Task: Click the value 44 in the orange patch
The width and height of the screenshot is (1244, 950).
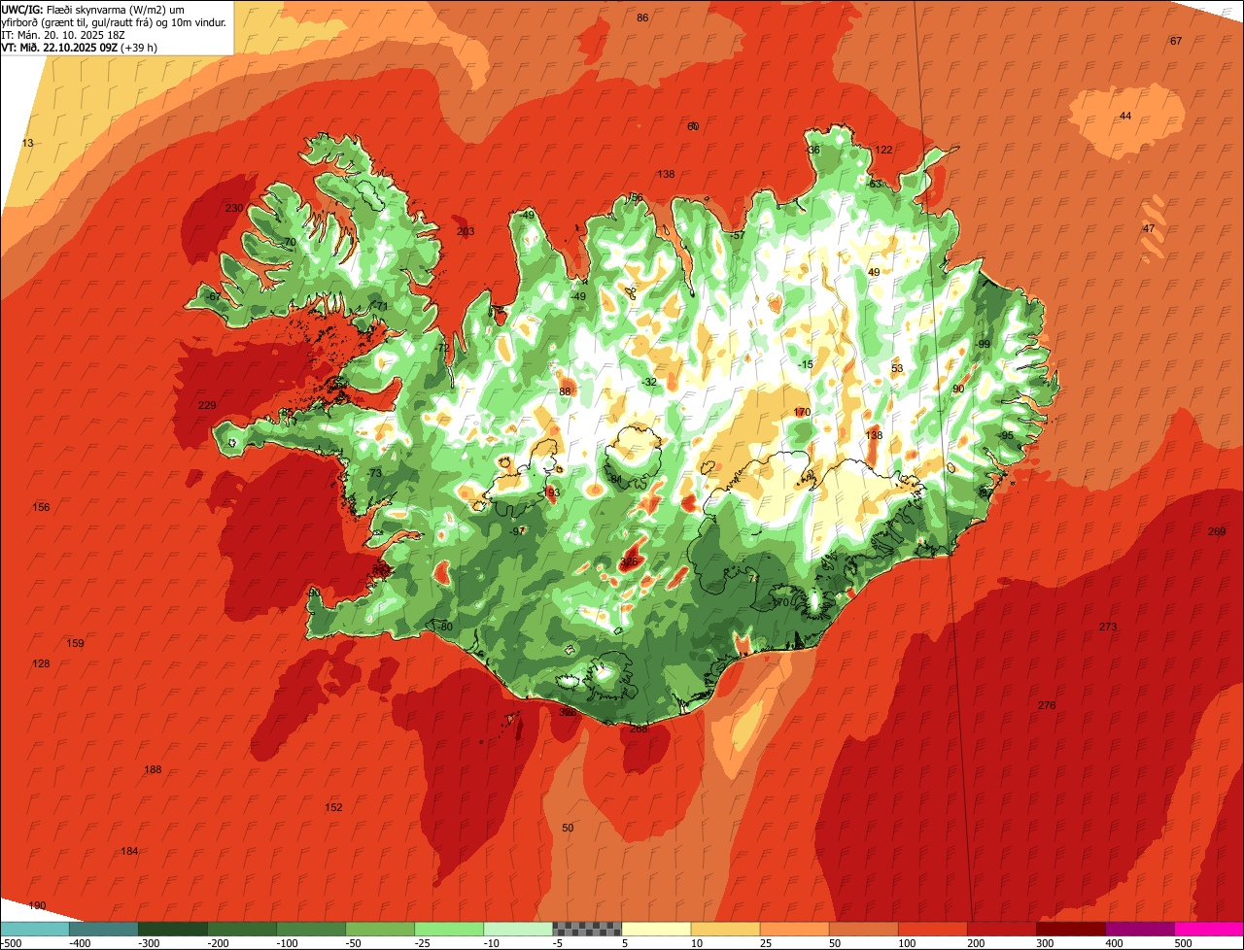Action: pos(1125,117)
